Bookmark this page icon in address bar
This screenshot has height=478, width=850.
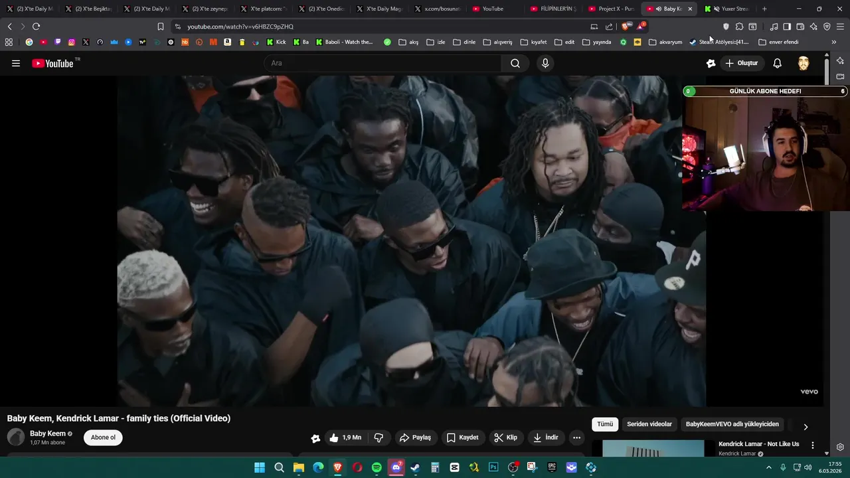click(x=160, y=27)
